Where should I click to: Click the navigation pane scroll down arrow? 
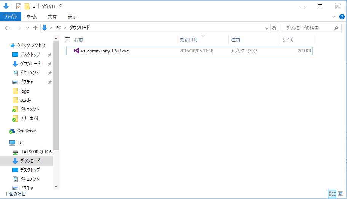[x=56, y=186]
